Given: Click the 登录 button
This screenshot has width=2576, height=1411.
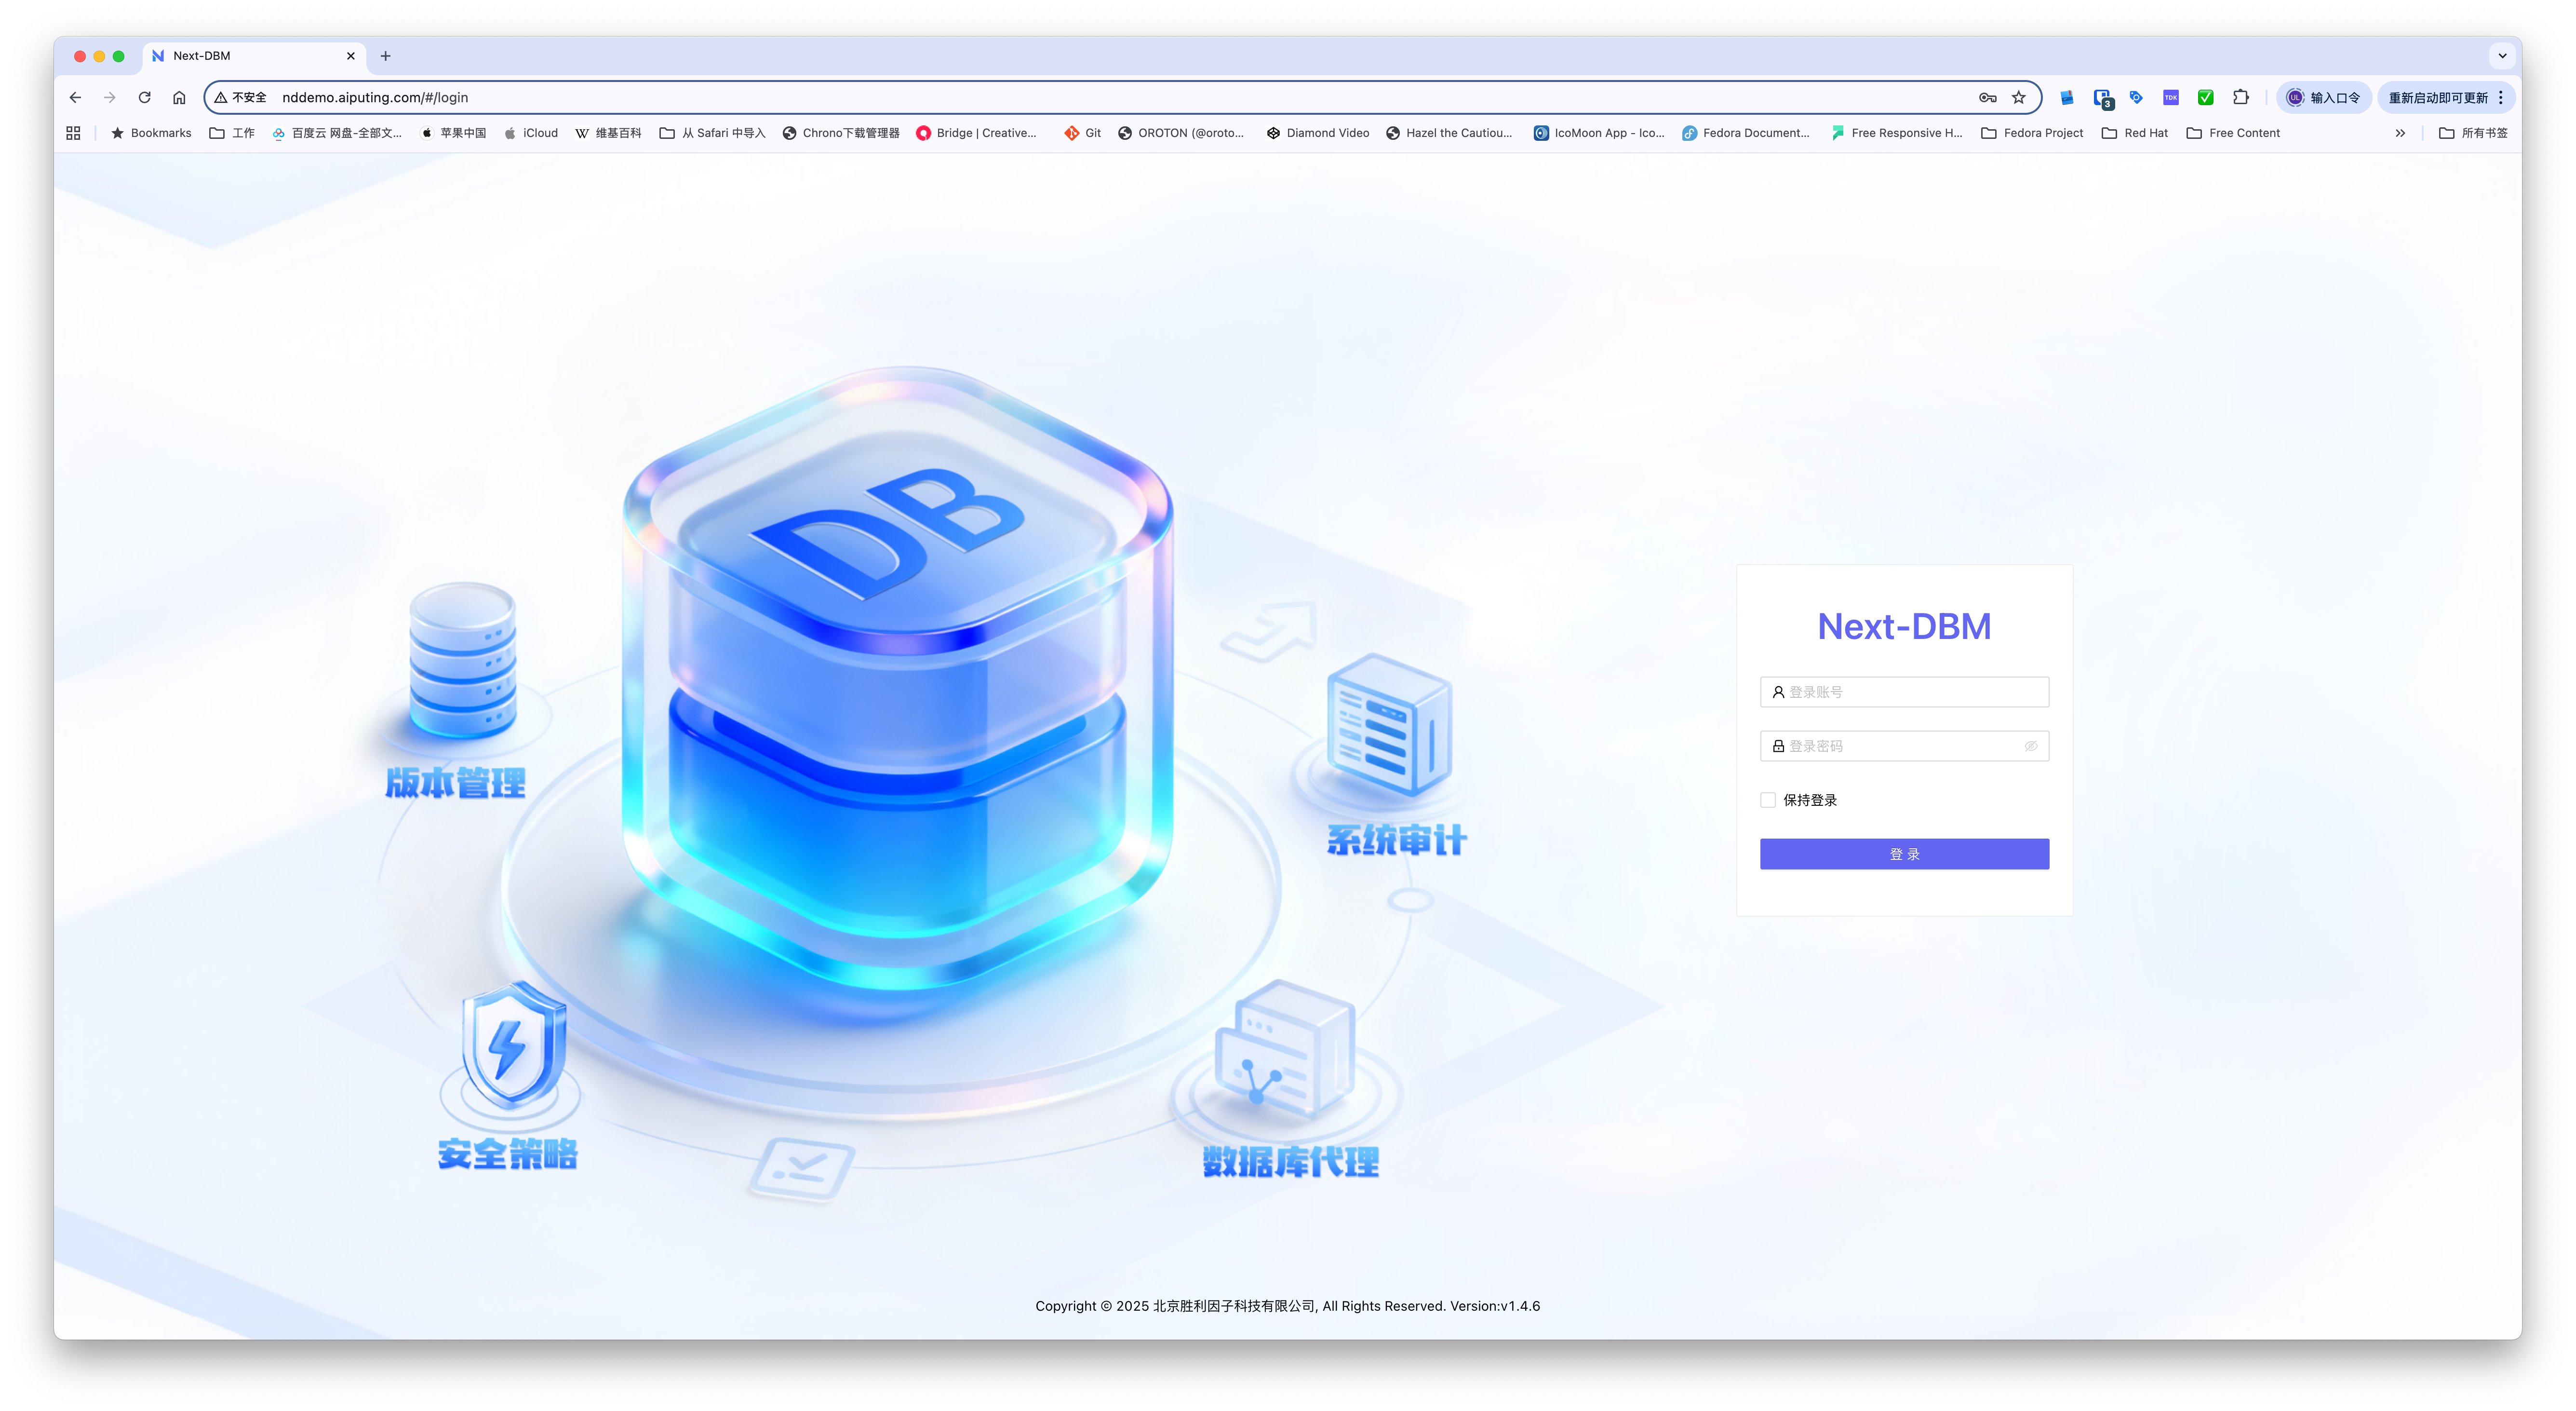Looking at the screenshot, I should [x=1903, y=854].
